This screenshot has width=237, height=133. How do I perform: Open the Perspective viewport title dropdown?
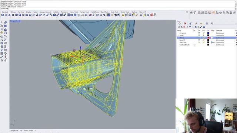(20, 21)
